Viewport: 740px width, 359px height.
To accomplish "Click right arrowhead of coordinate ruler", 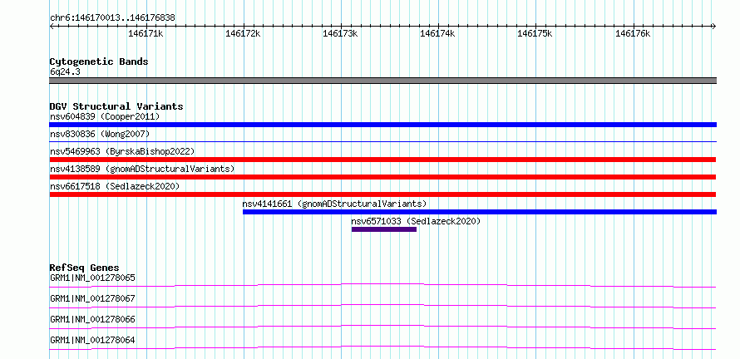I will [x=714, y=26].
